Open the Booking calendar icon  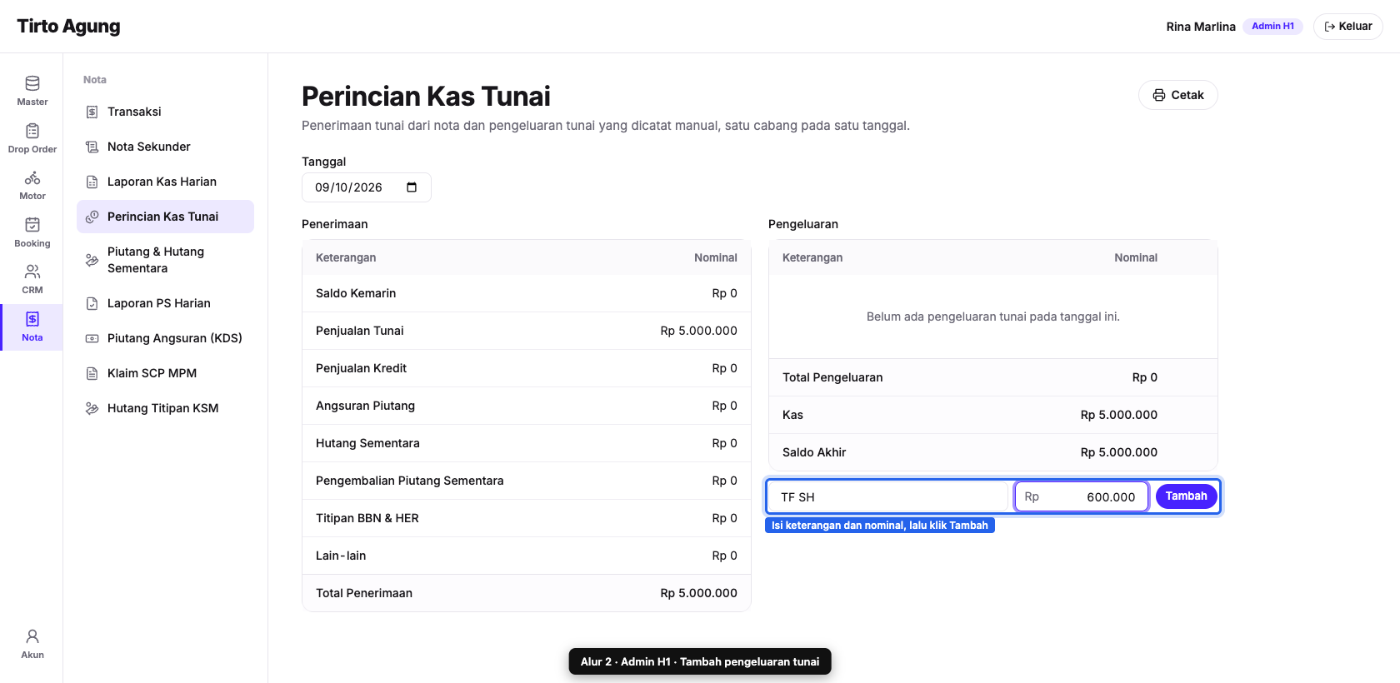point(32,232)
